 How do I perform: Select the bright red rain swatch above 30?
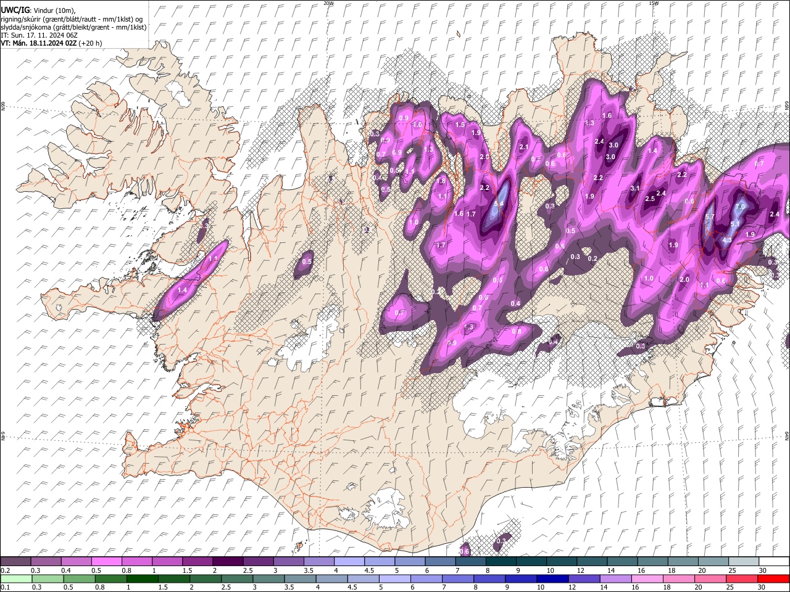coord(774,578)
